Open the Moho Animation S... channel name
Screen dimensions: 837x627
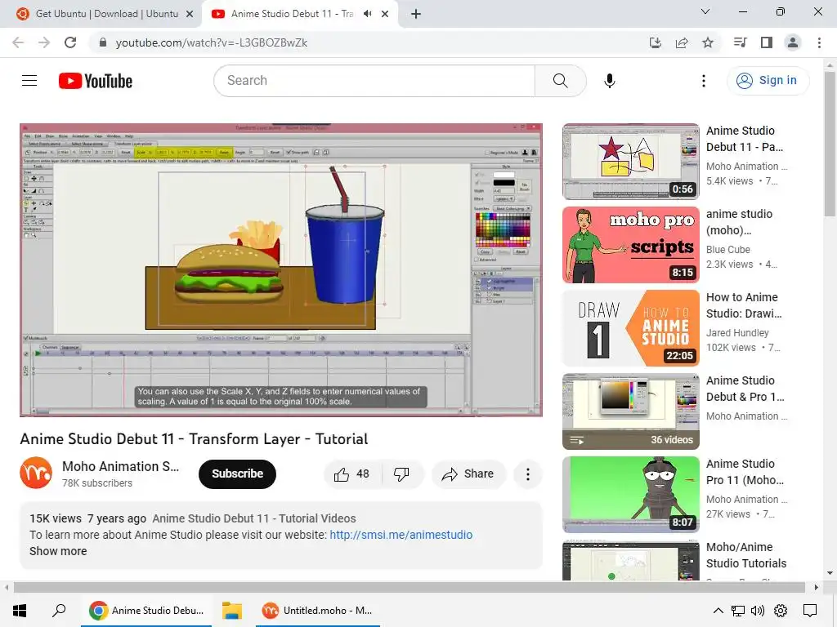tap(121, 466)
